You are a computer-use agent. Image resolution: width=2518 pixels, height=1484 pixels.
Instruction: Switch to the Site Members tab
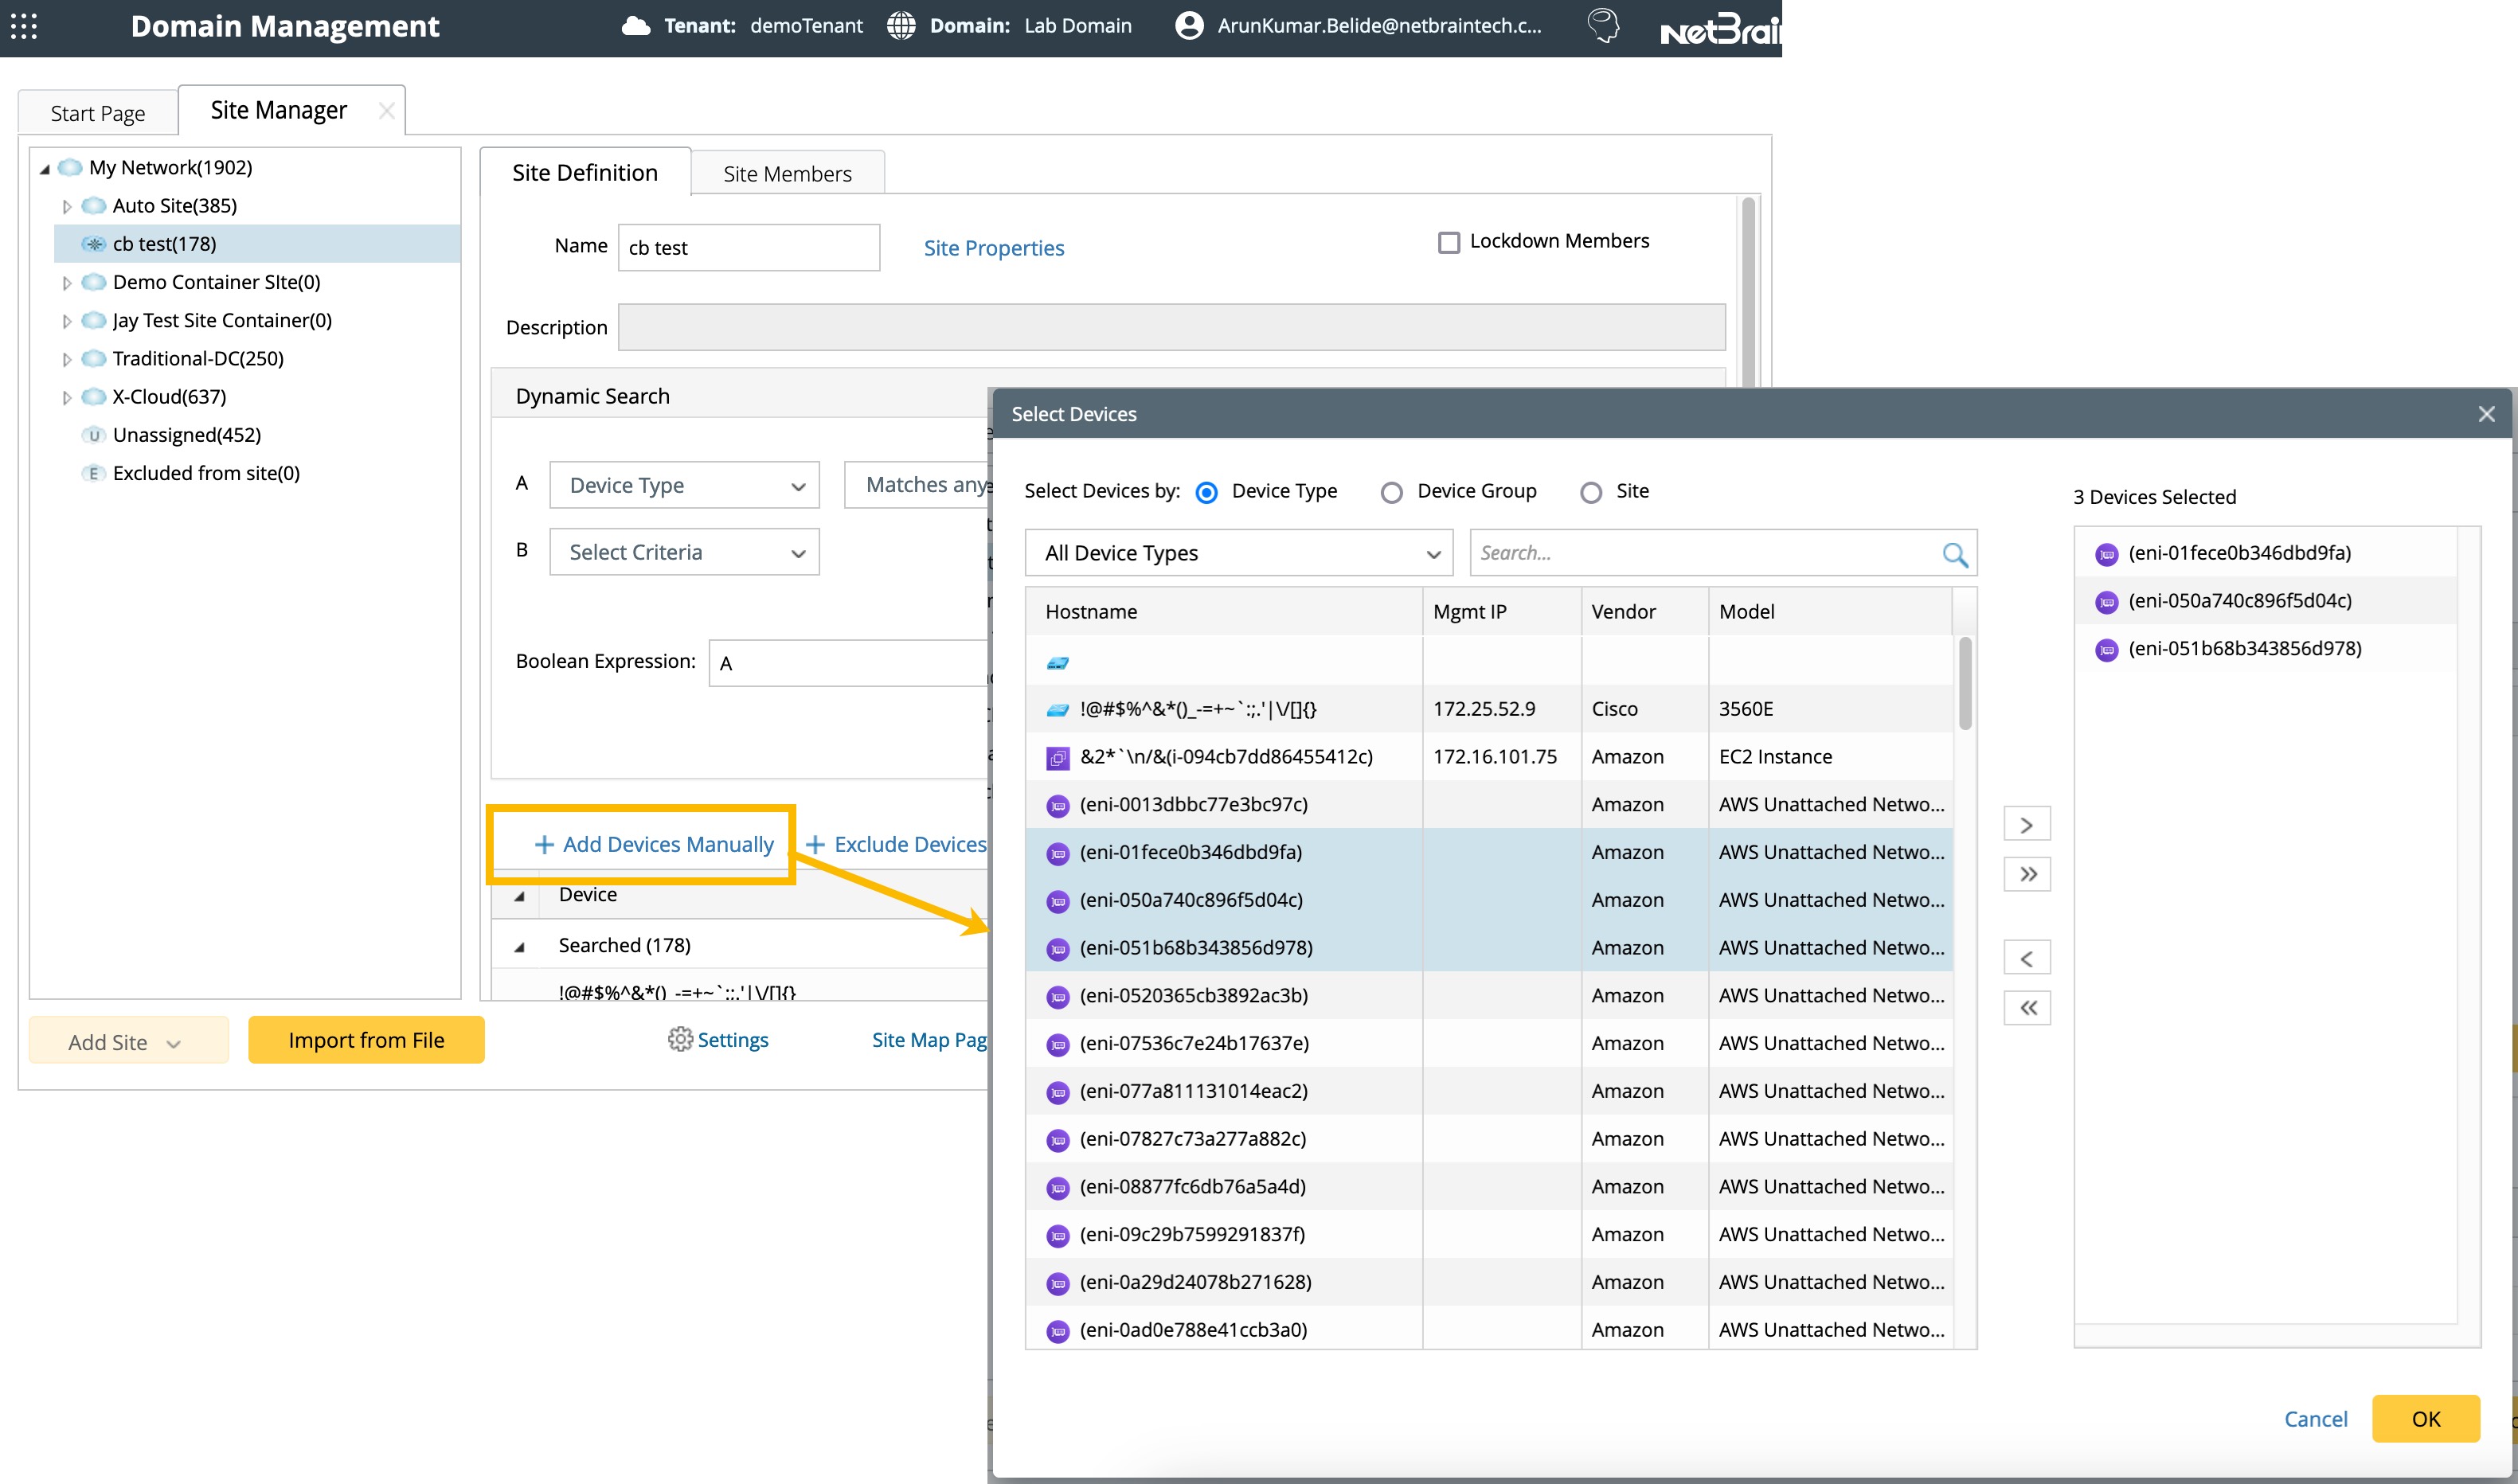787,174
